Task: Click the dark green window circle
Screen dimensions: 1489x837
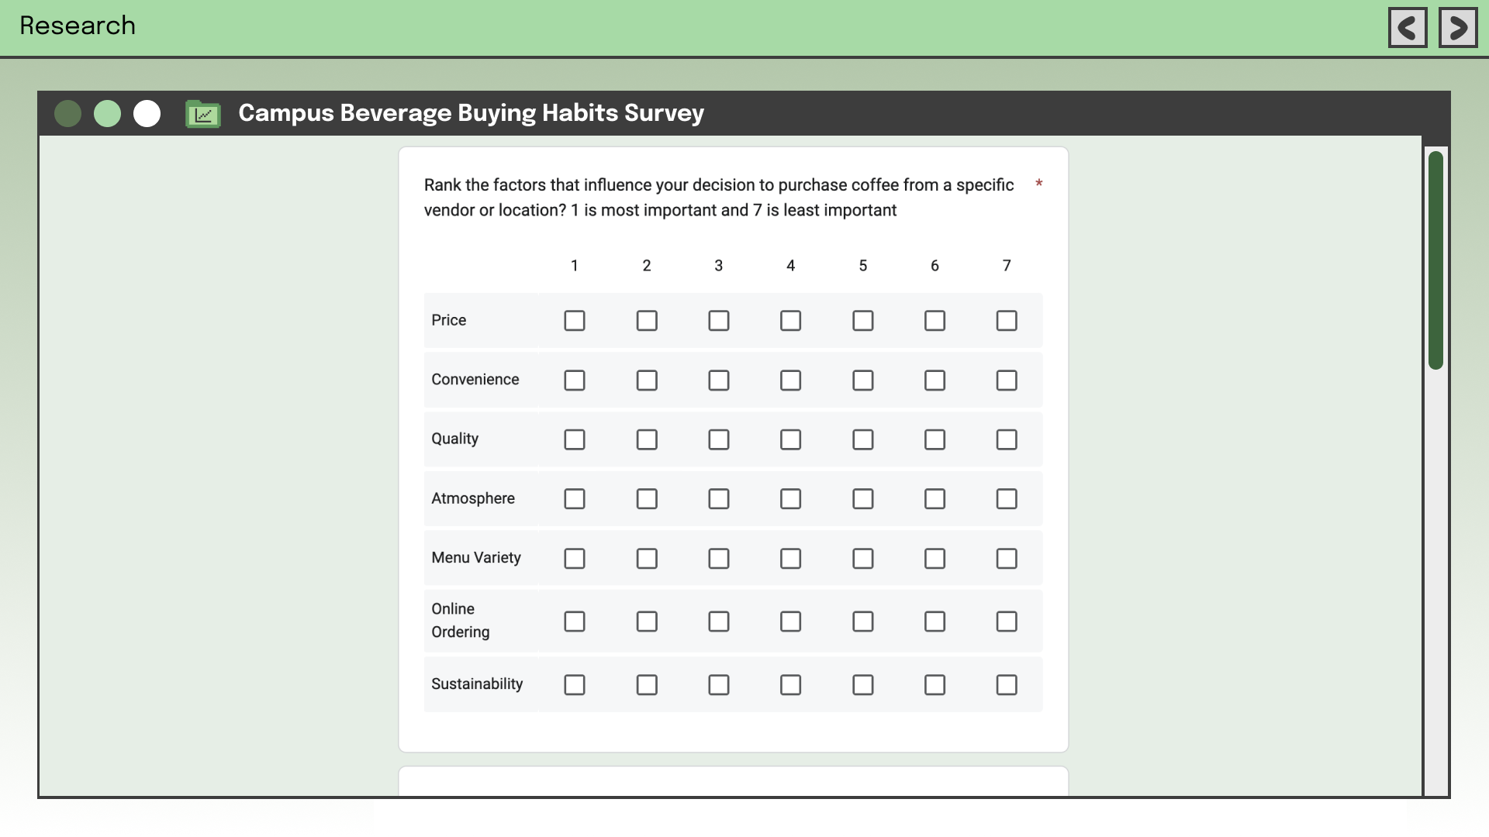Action: pos(68,114)
